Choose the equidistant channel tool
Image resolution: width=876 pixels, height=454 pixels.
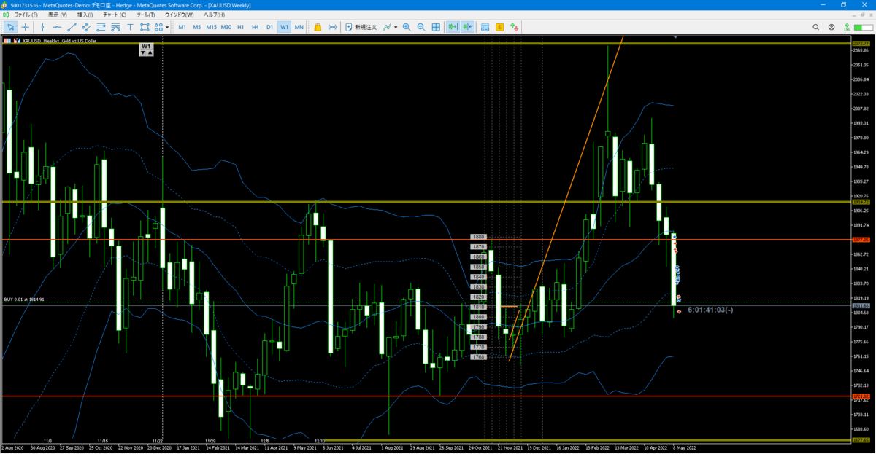[x=86, y=27]
